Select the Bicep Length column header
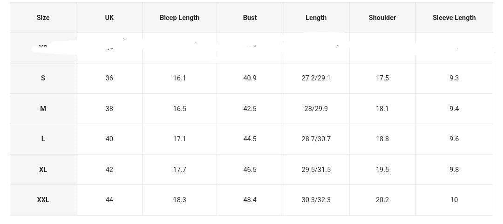Screen dimensions: 503x224 pyautogui.click(x=179, y=18)
